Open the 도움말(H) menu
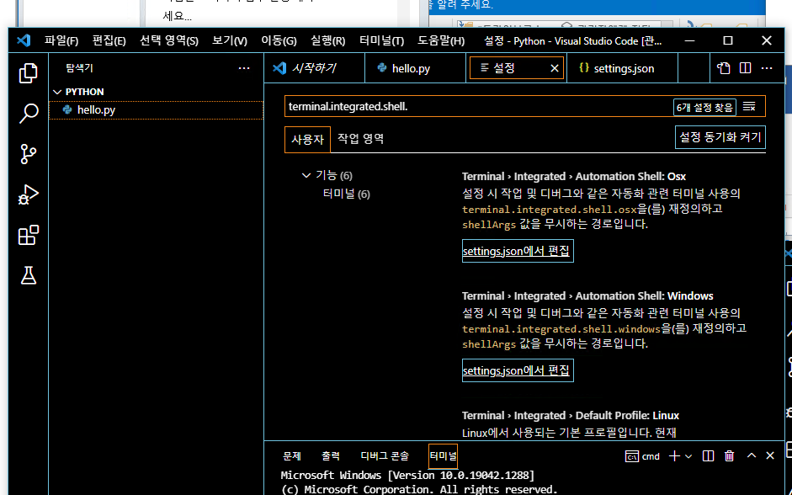The height and width of the screenshot is (495, 792). pos(441,40)
